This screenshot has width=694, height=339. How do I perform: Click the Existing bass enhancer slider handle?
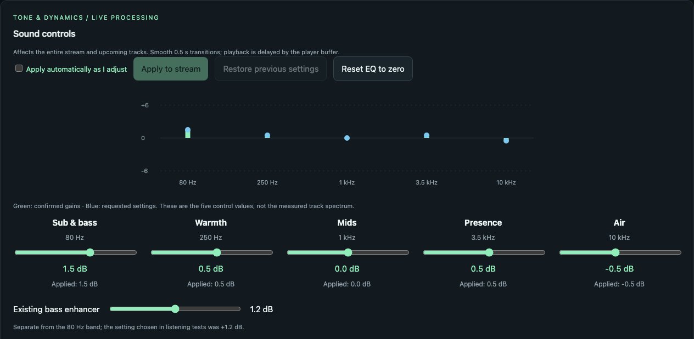(175, 309)
